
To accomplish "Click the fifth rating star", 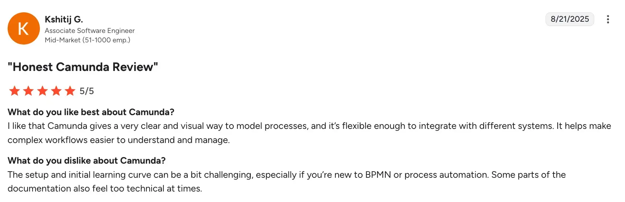I will 70,91.
